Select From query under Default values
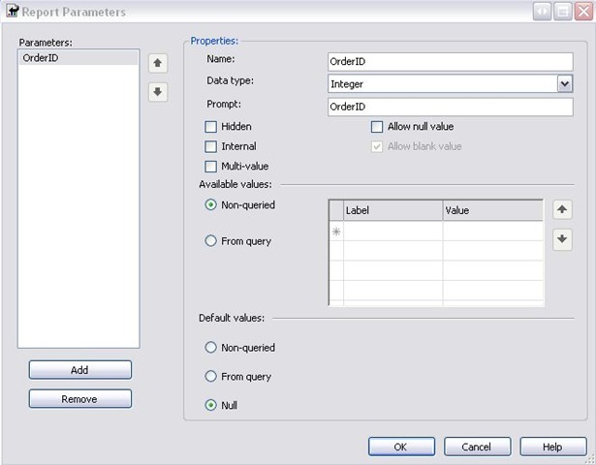 coord(210,376)
